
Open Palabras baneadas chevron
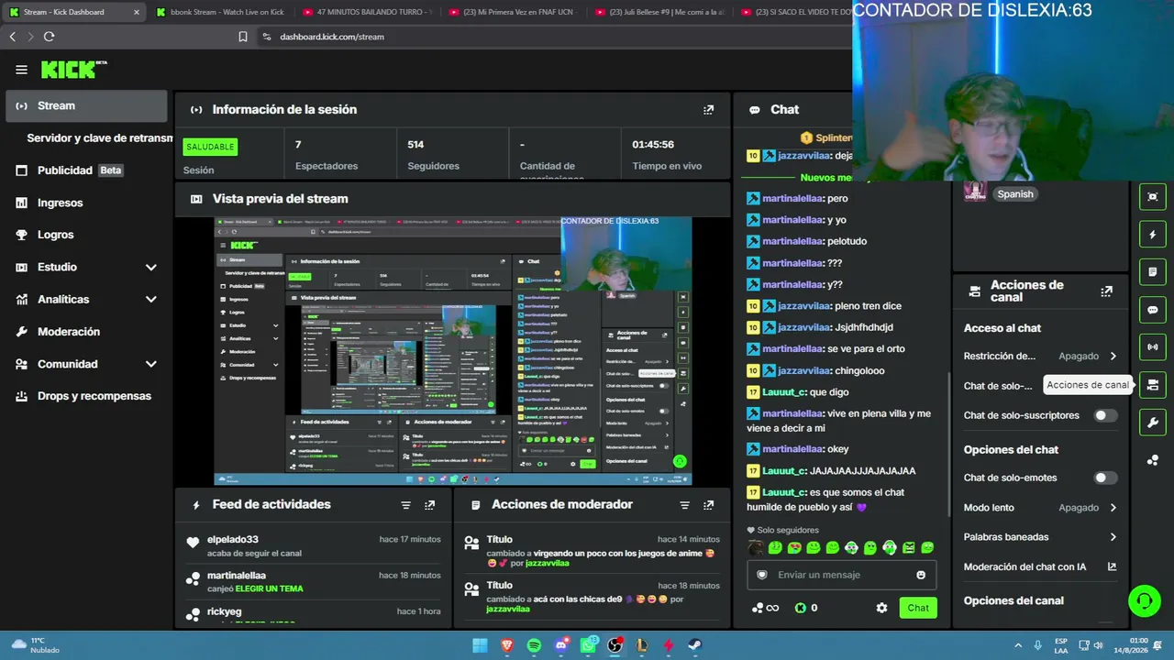coord(1113,537)
